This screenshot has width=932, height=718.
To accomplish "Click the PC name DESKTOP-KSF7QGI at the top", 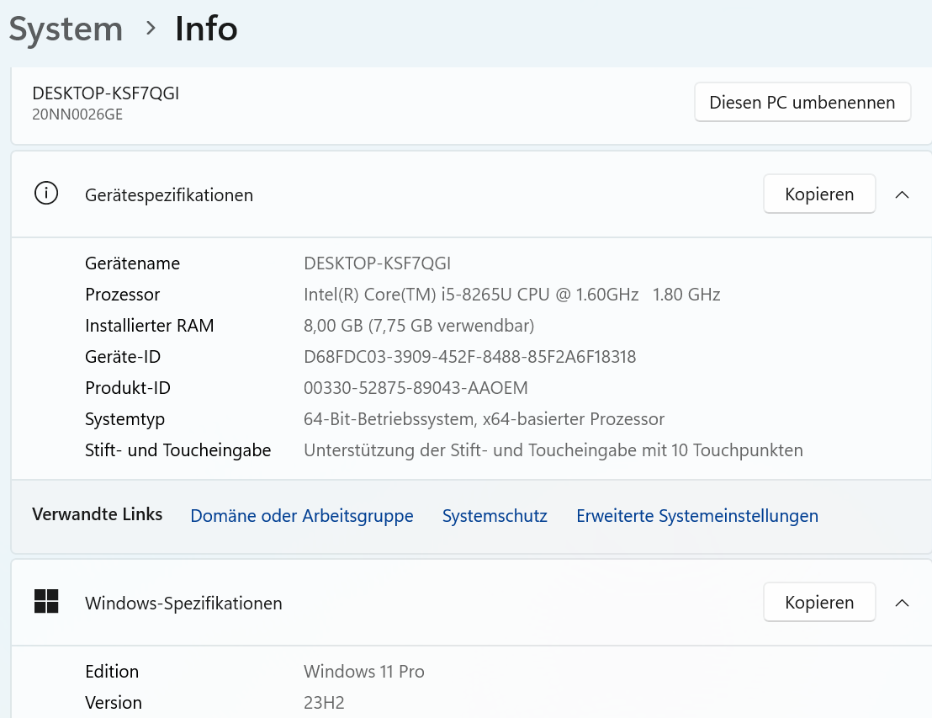I will coord(106,93).
